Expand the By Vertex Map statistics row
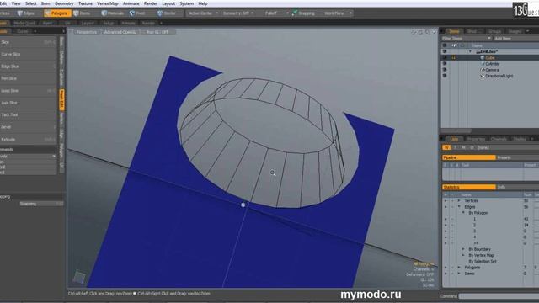539x303 pixels. [x=463, y=255]
